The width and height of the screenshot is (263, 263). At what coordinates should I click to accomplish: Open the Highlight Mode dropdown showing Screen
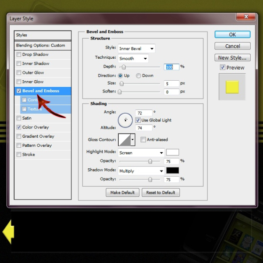(141, 153)
